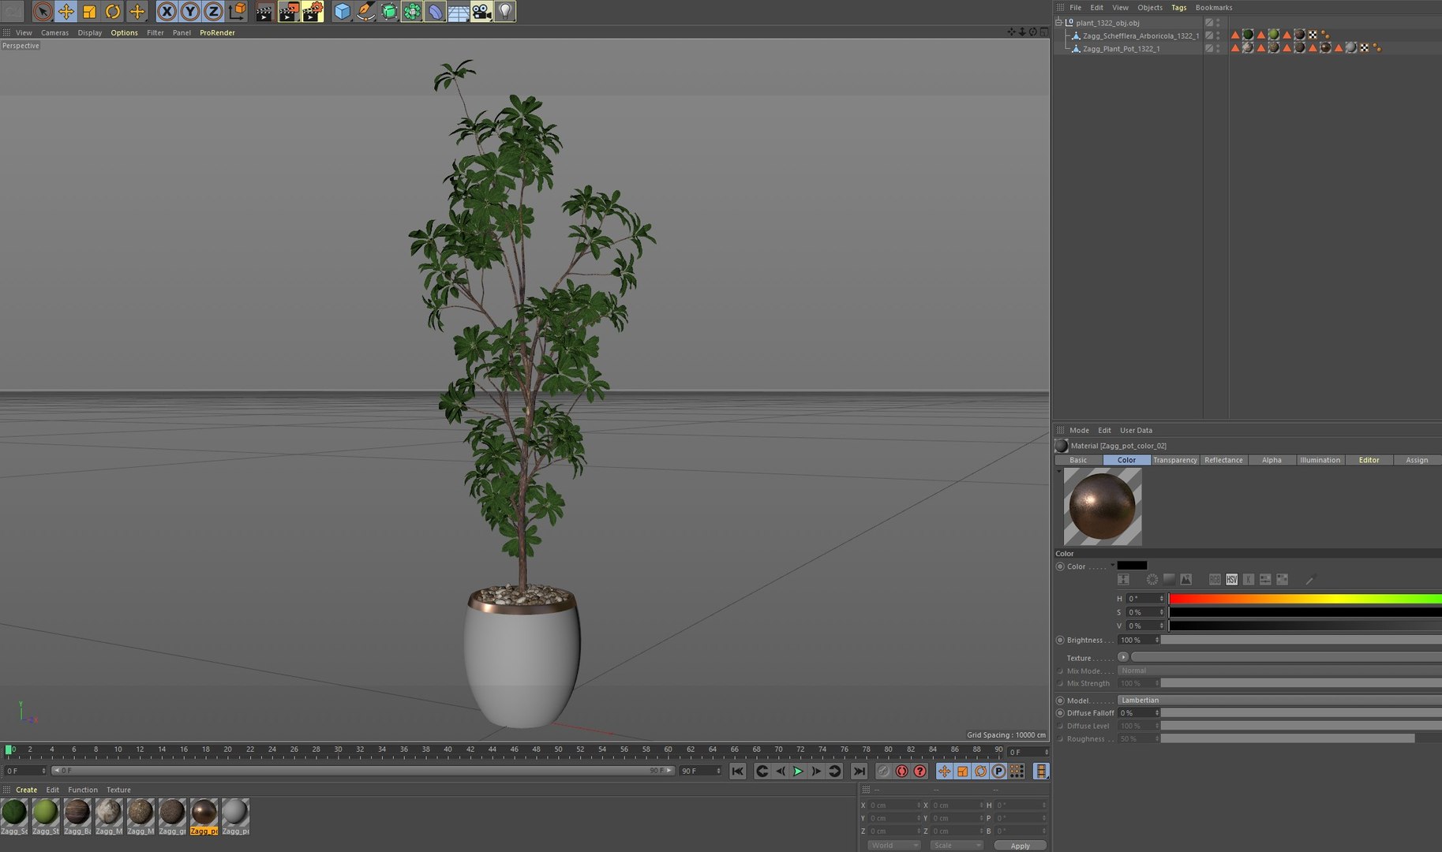Add a Bend deformer object
1442x852 pixels.
[435, 12]
